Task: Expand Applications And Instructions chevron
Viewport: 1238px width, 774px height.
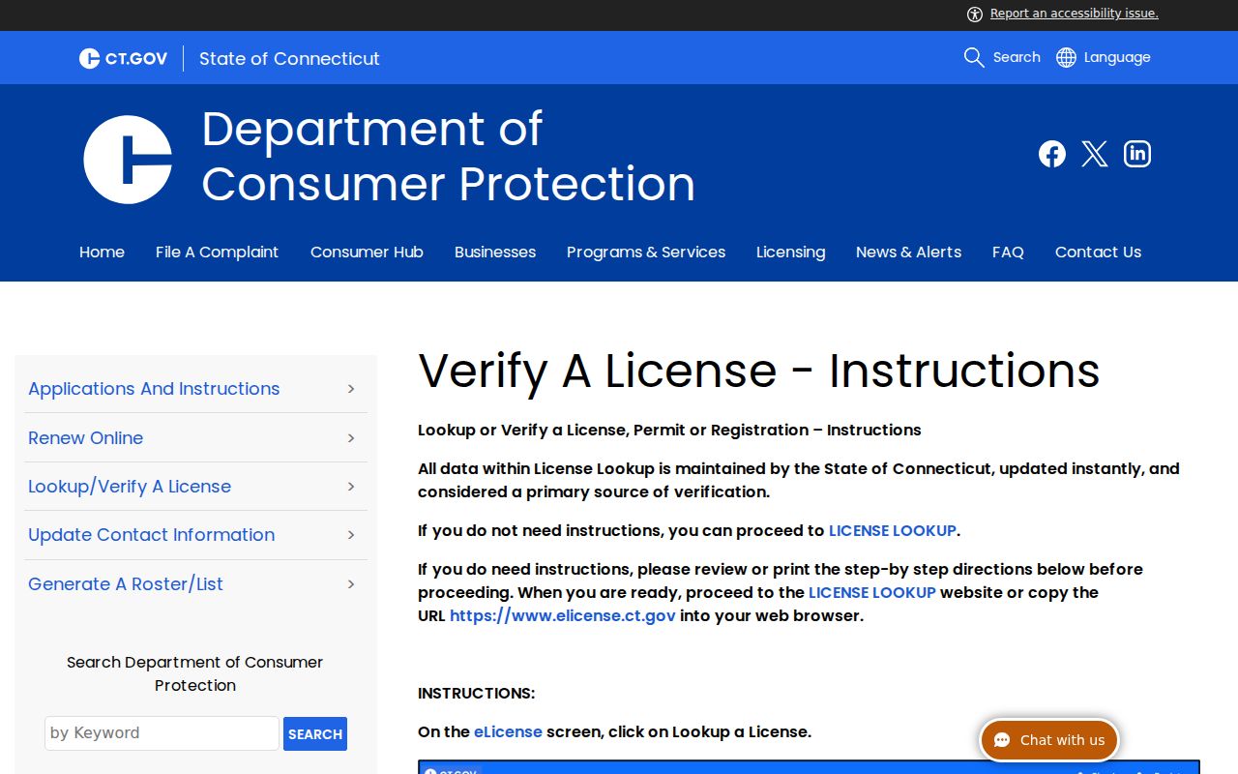Action: (351, 389)
